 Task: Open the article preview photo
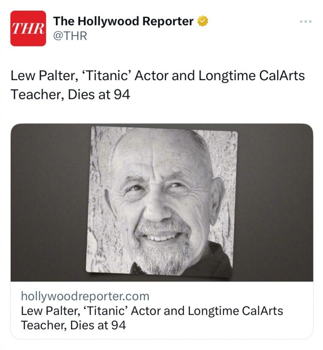(162, 203)
